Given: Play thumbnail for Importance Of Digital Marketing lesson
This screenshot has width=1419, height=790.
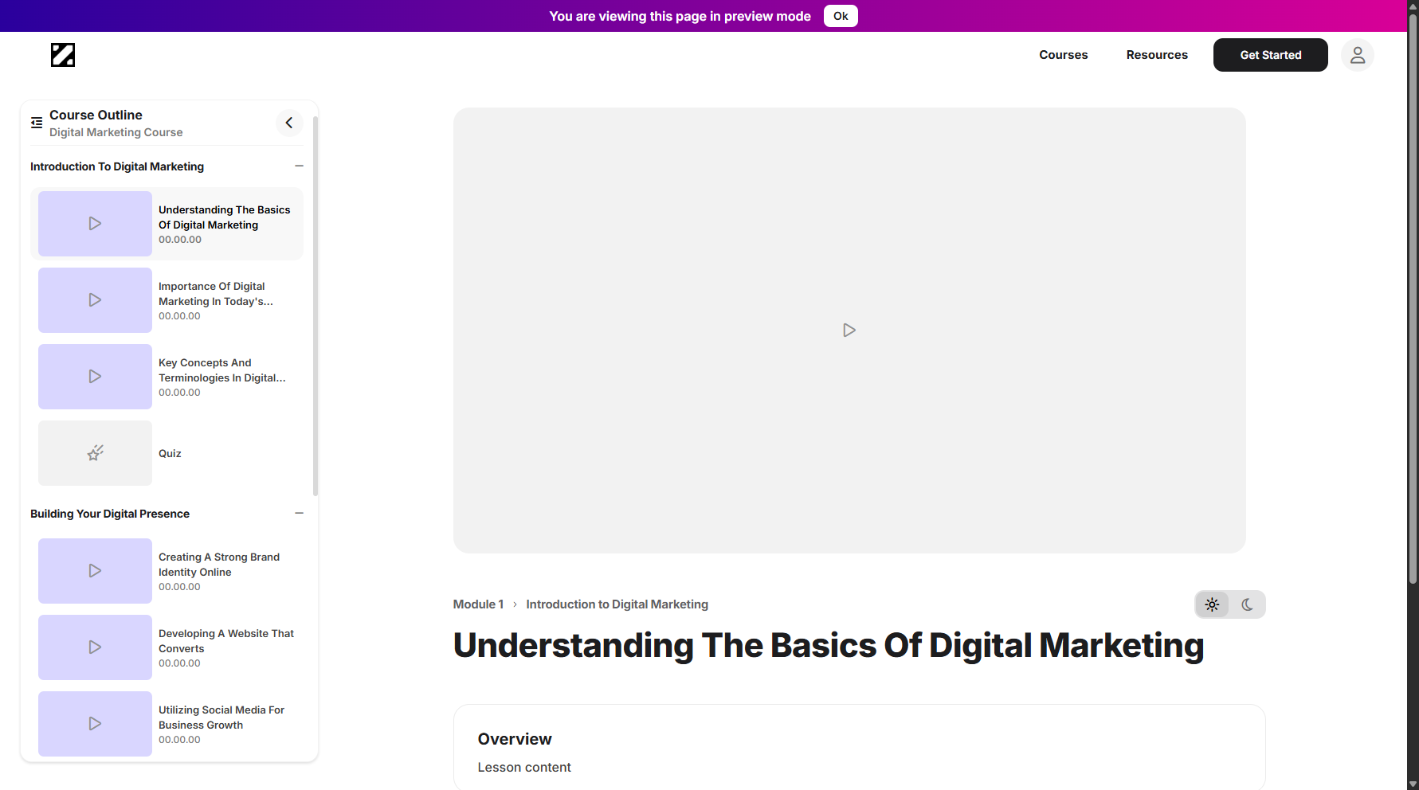Looking at the screenshot, I should tap(95, 300).
